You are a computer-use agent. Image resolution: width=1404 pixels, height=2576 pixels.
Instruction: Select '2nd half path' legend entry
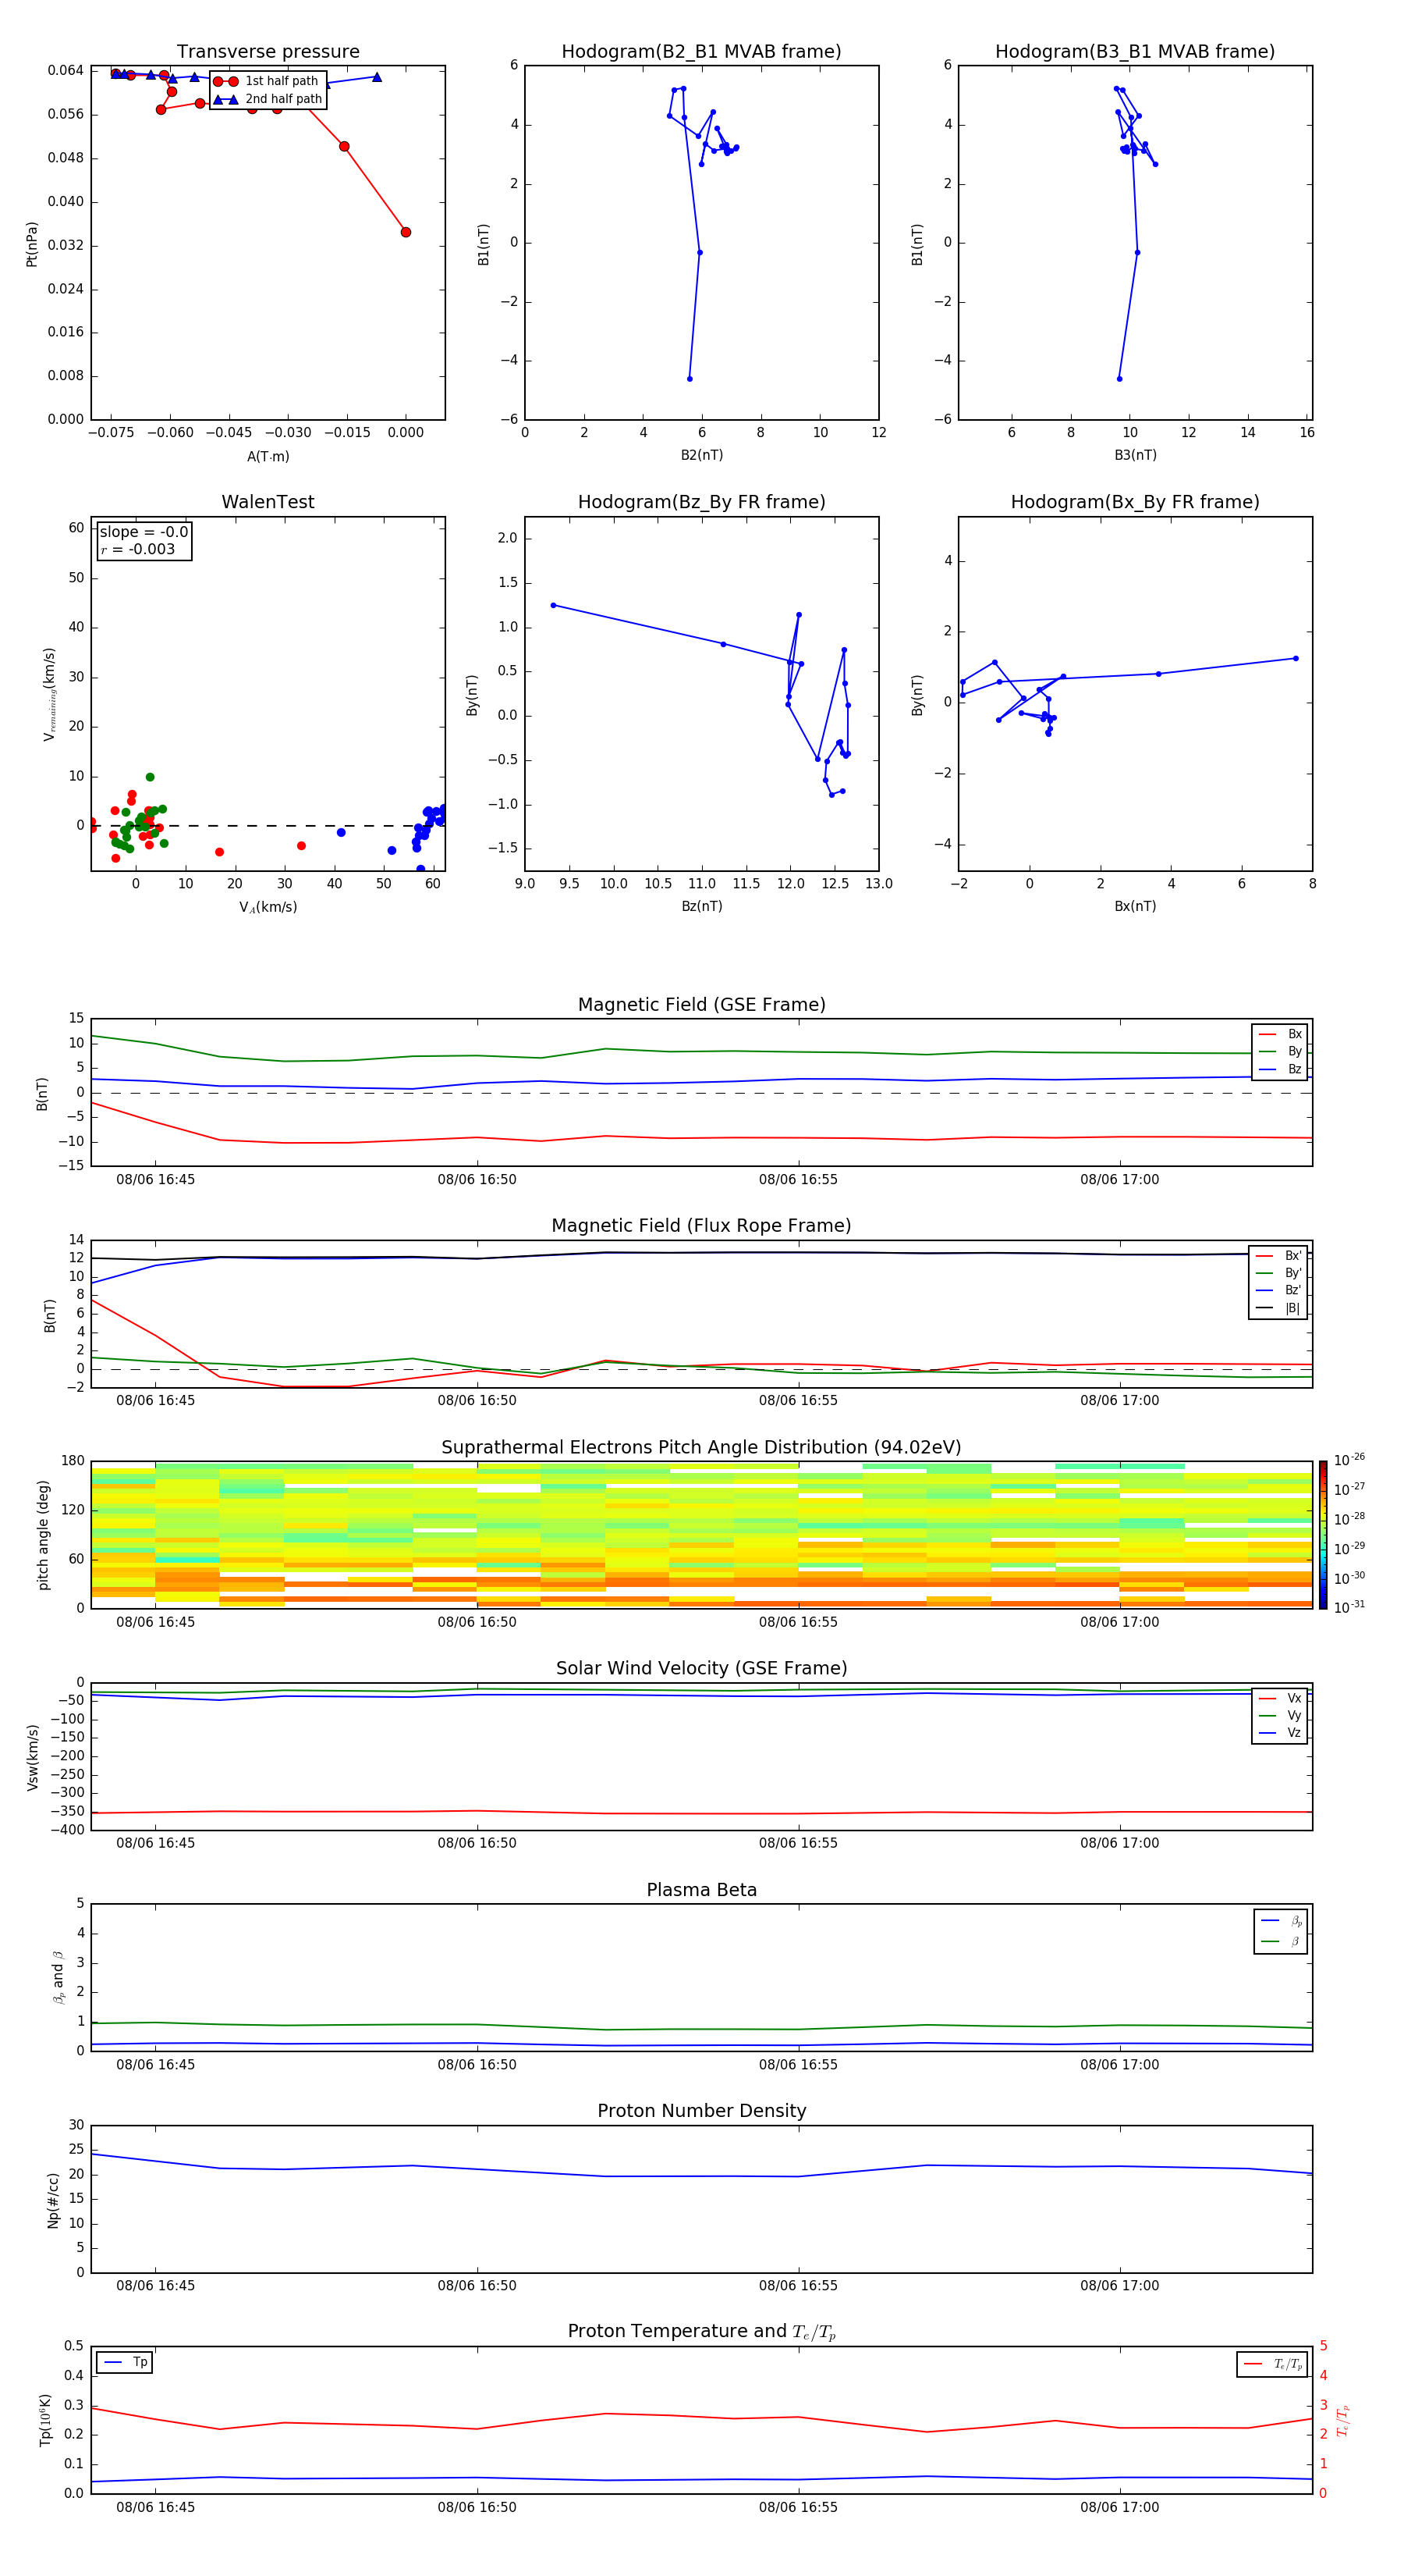point(267,99)
